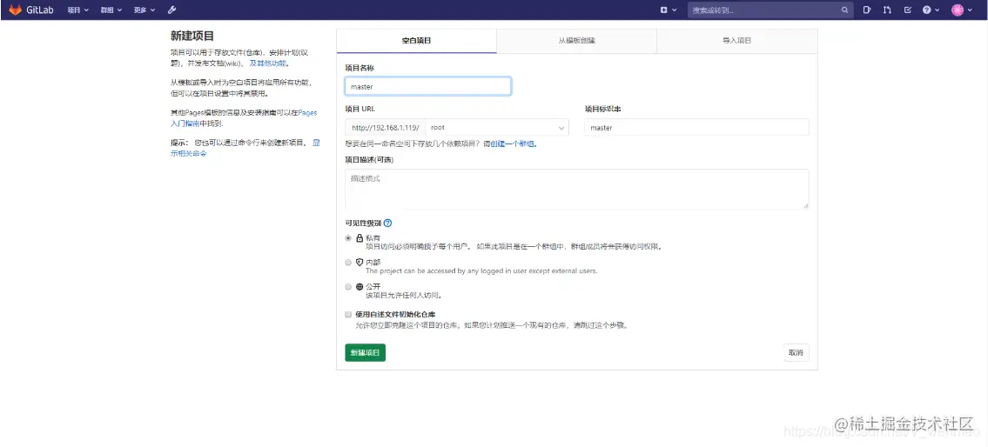Switch to the 从模板创建 tab
This screenshot has width=988, height=447.
pyautogui.click(x=576, y=40)
